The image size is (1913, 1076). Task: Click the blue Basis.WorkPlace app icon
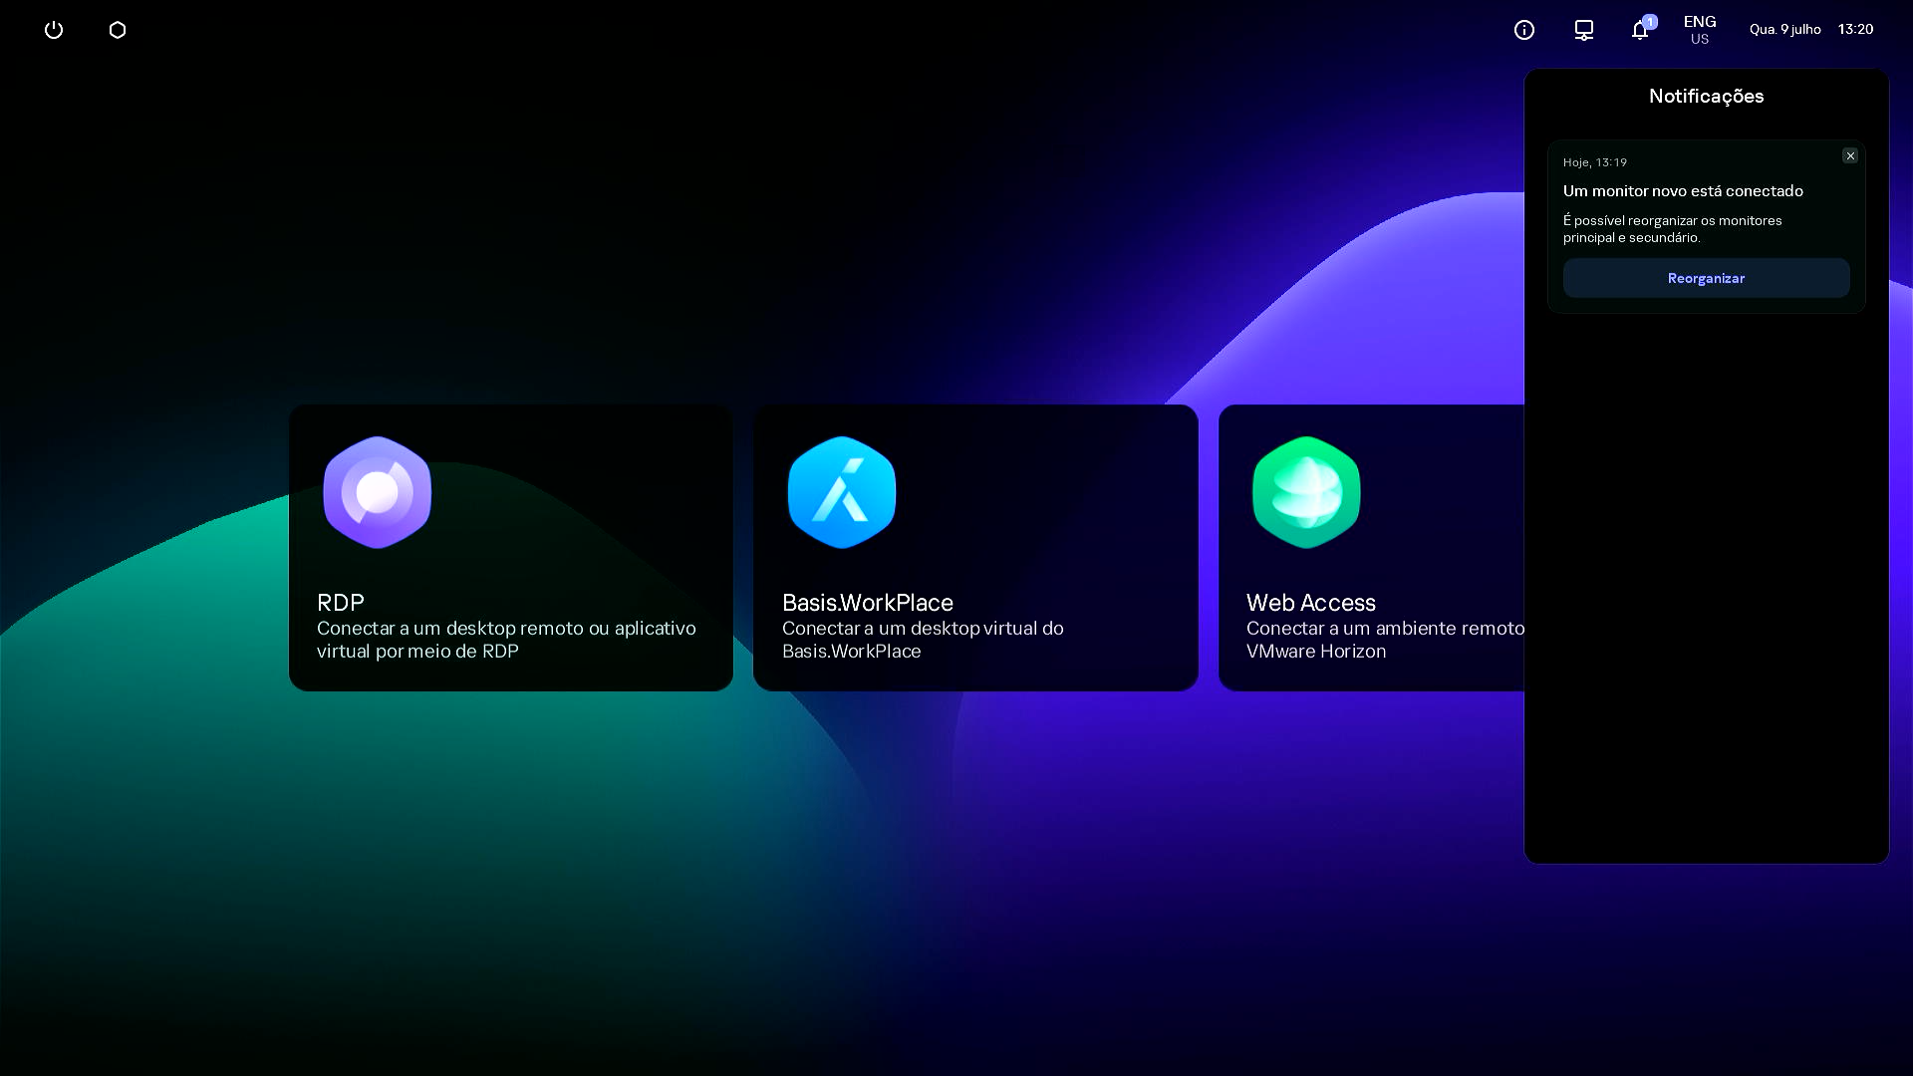(x=842, y=492)
